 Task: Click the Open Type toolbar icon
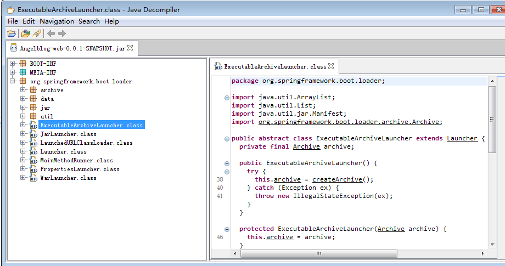[26, 33]
